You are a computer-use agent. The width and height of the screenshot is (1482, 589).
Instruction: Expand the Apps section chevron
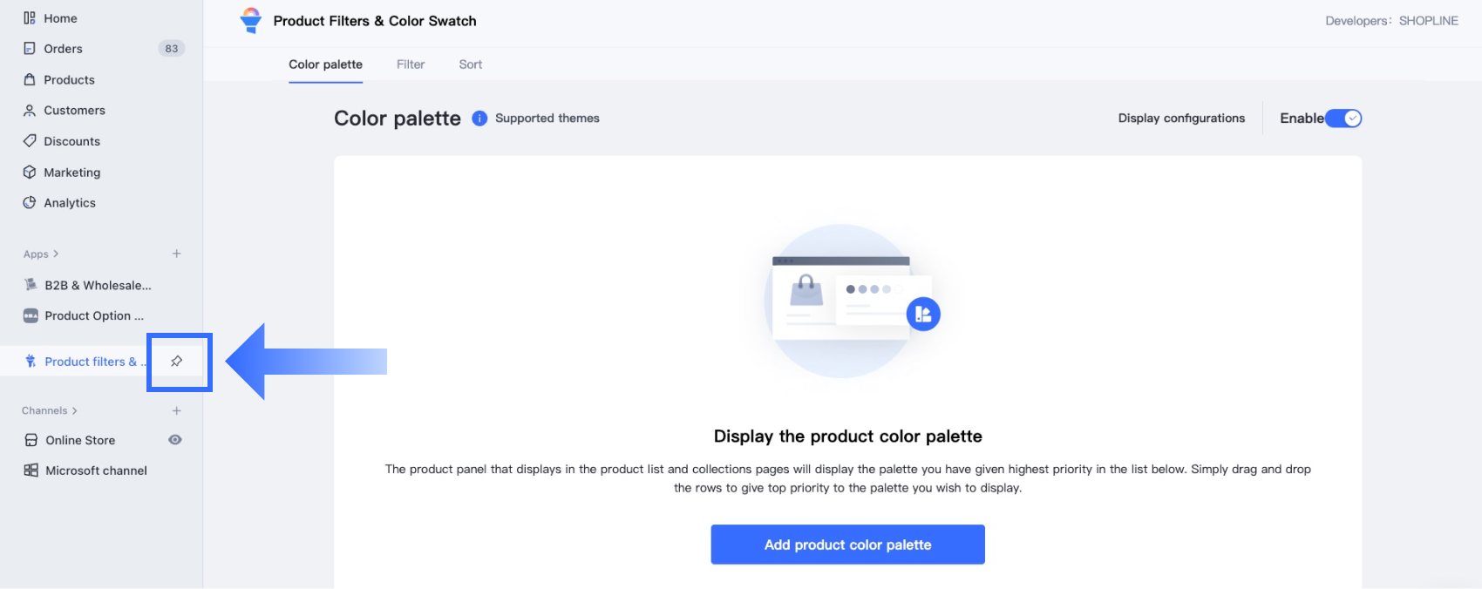click(x=56, y=254)
